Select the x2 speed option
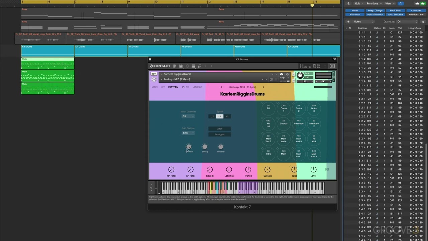Image resolution: width=428 pixels, height=241 pixels. pyautogui.click(x=227, y=116)
